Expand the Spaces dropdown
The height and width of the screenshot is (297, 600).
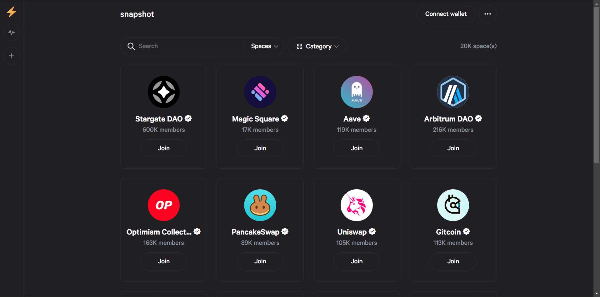click(x=264, y=46)
